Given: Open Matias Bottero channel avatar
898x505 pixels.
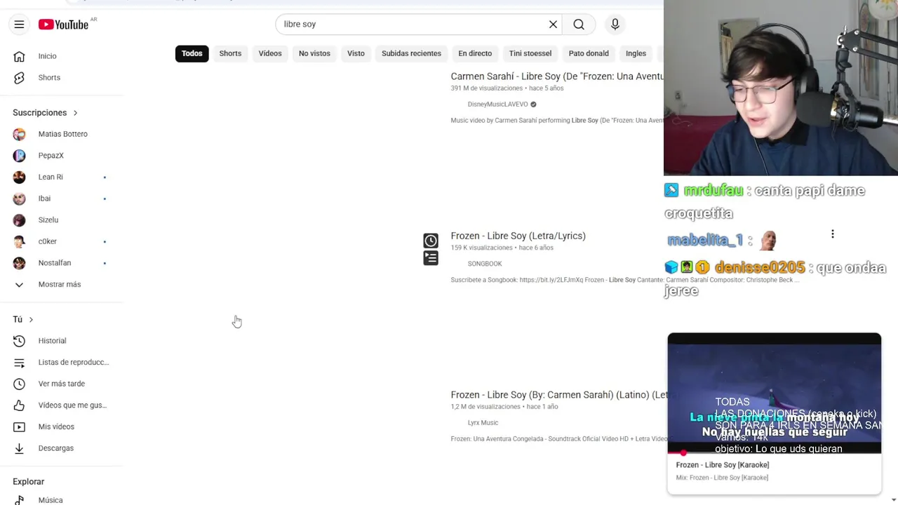Looking at the screenshot, I should coord(19,134).
